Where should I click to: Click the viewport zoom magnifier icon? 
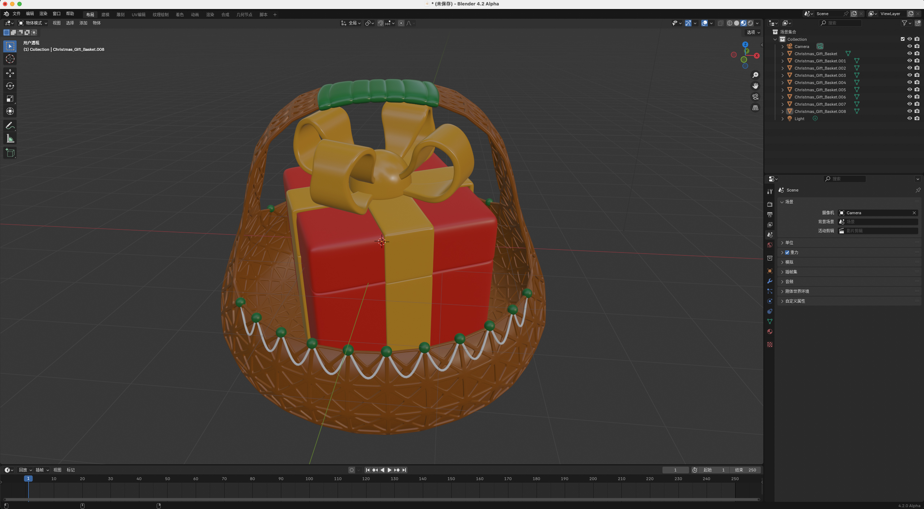[x=755, y=75]
